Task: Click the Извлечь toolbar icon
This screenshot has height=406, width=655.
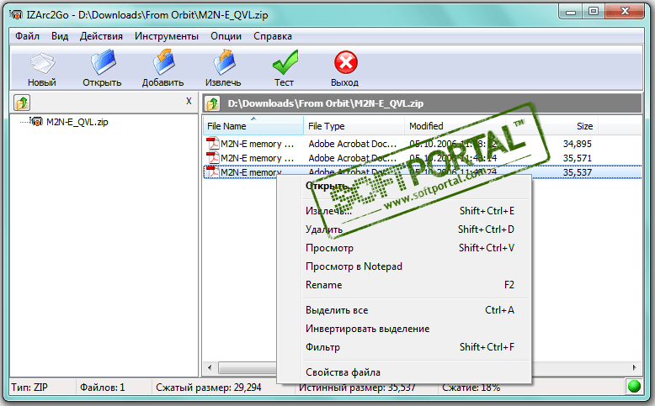Action: [224, 62]
